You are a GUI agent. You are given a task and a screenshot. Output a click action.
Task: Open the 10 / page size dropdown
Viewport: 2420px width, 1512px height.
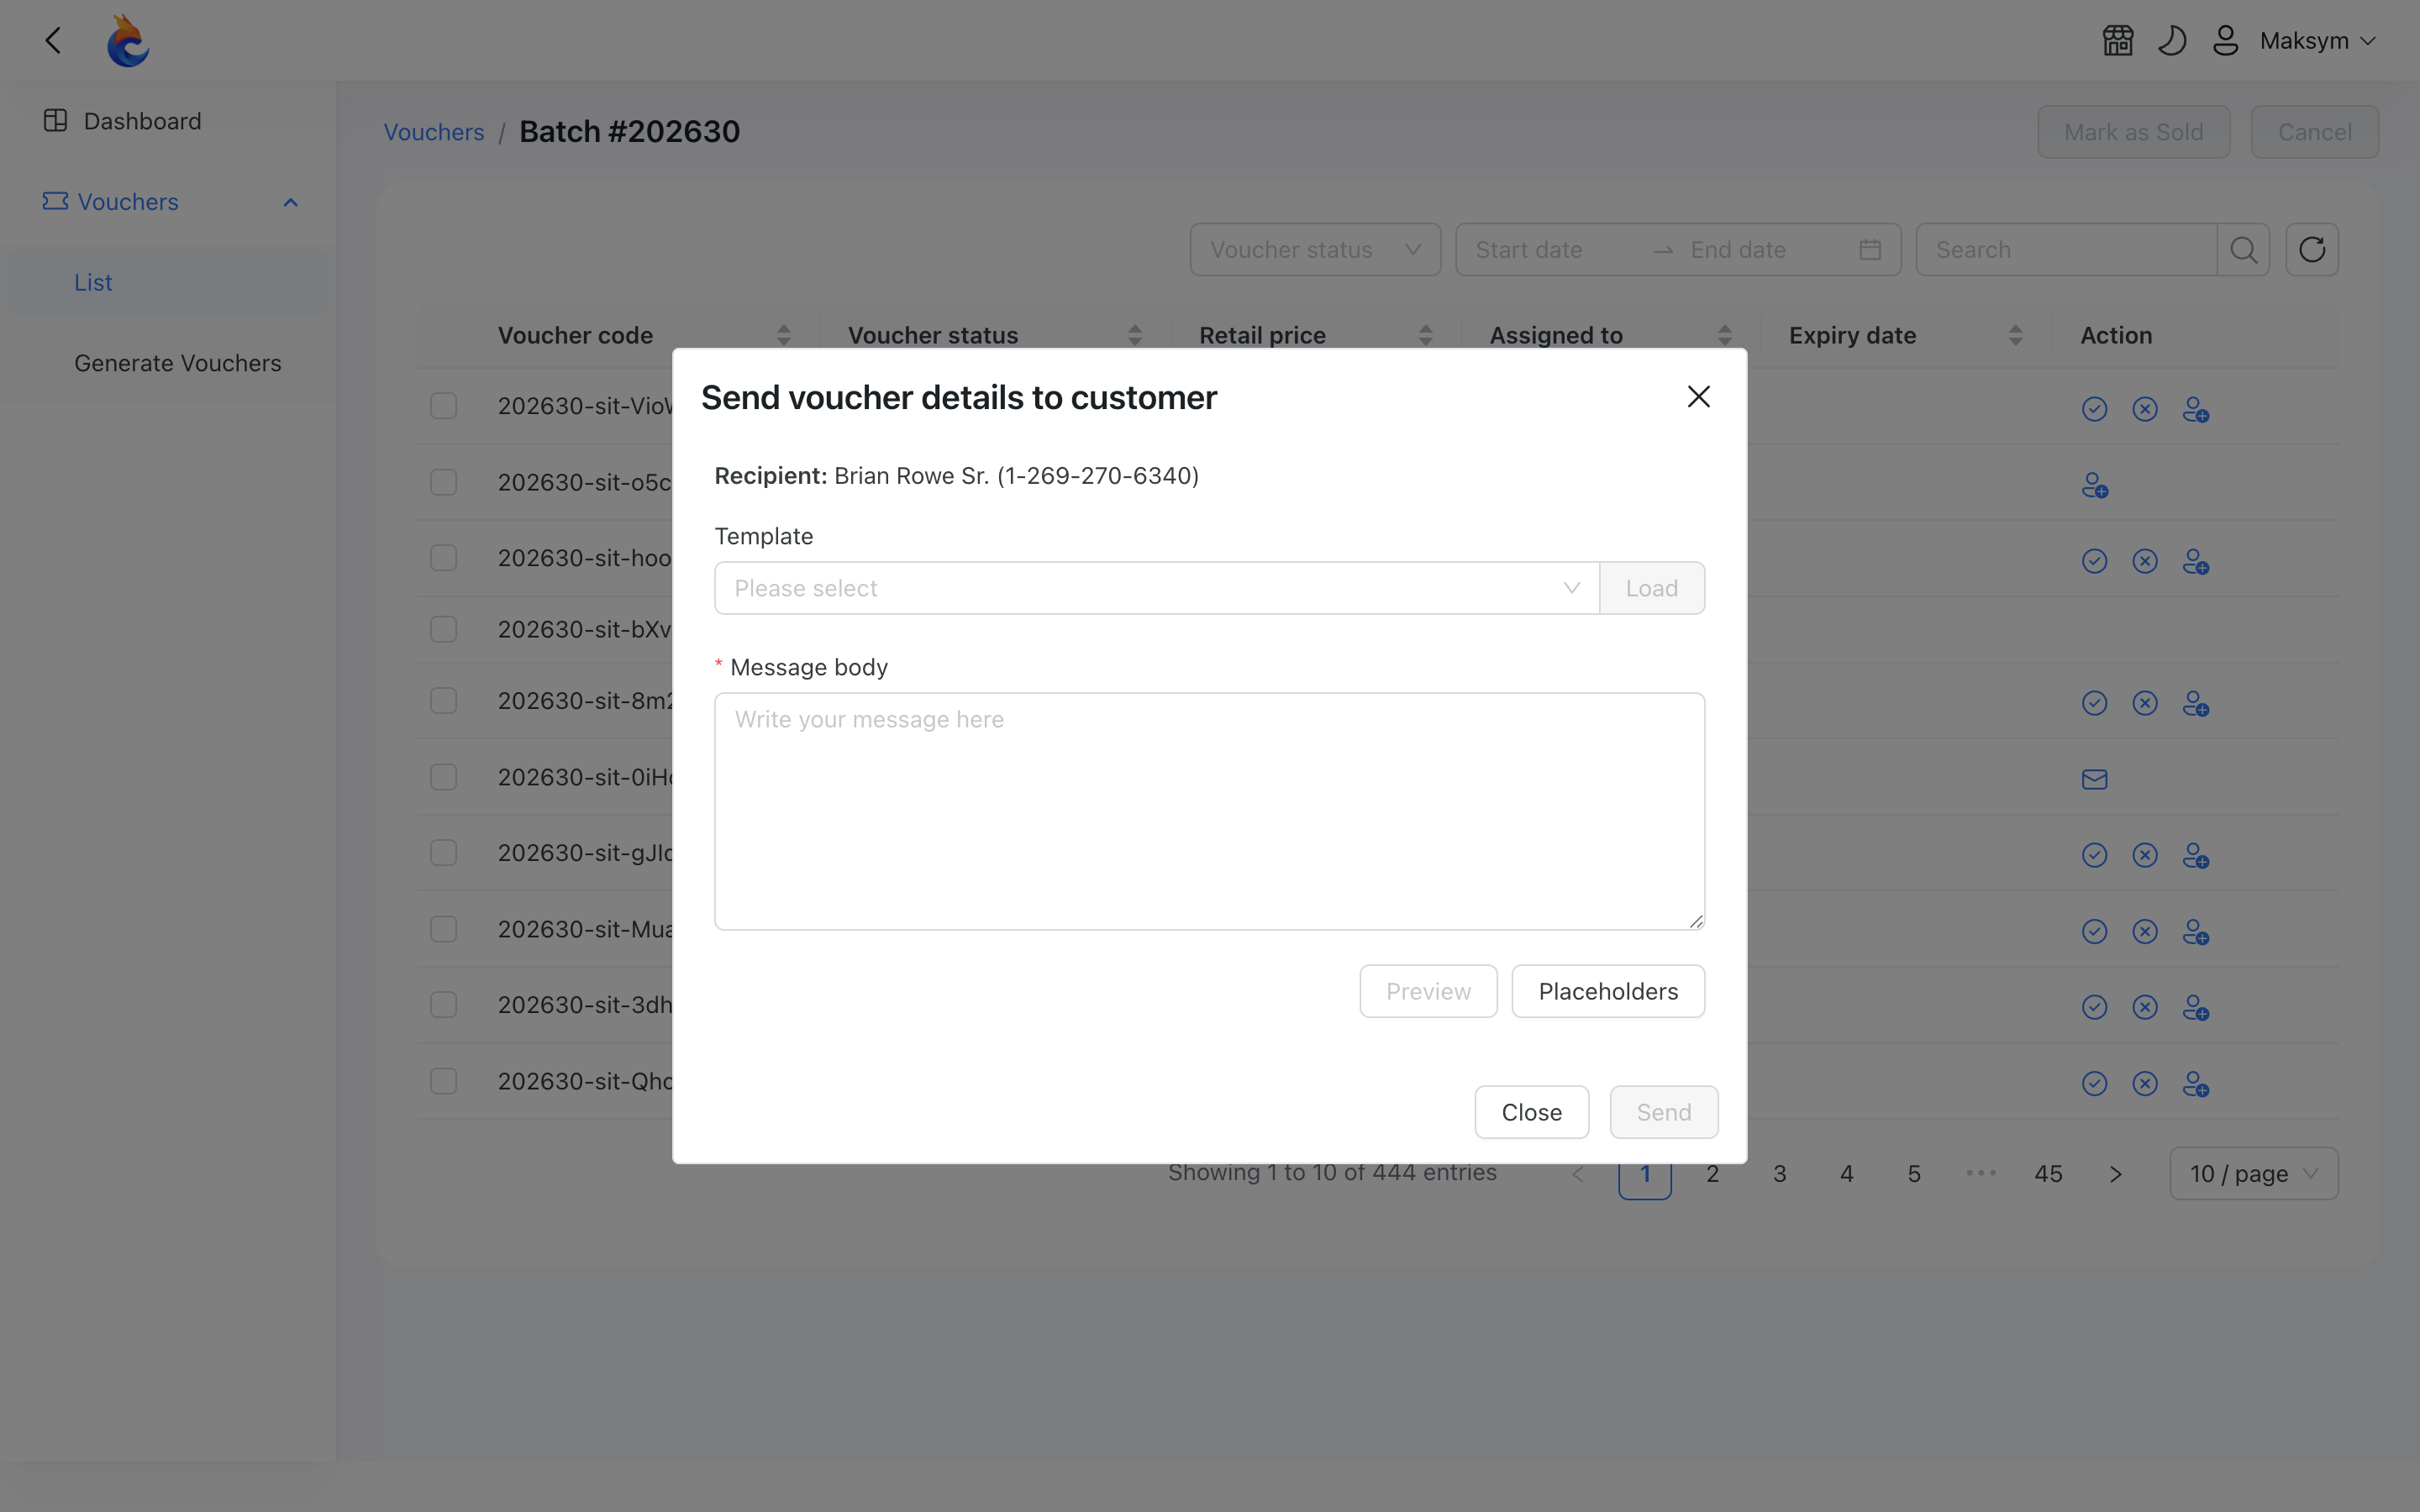point(2253,1174)
